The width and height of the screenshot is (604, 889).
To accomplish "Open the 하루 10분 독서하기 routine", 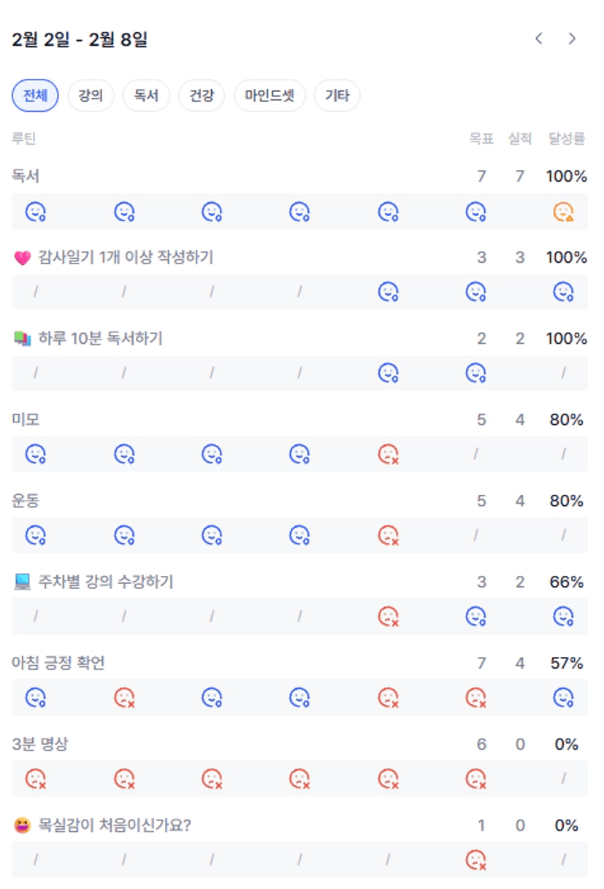I will (100, 339).
